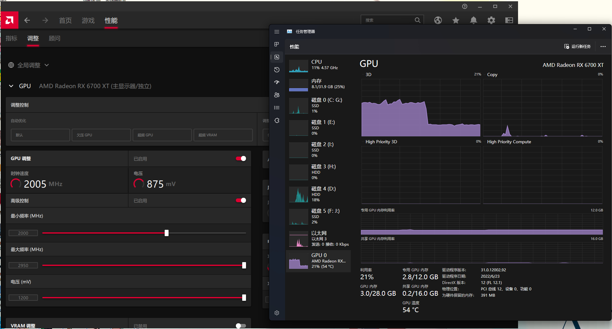Switch to the 游戏 tab

(x=88, y=20)
